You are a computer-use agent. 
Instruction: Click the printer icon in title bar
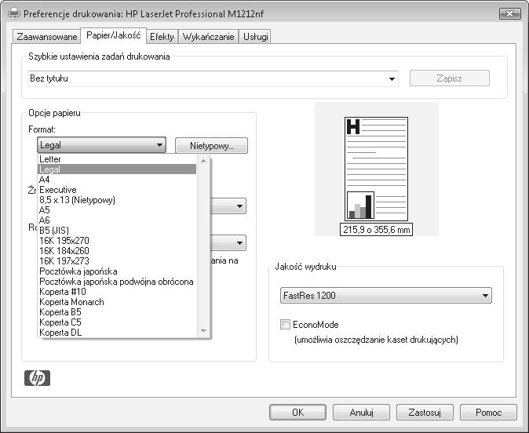14,14
